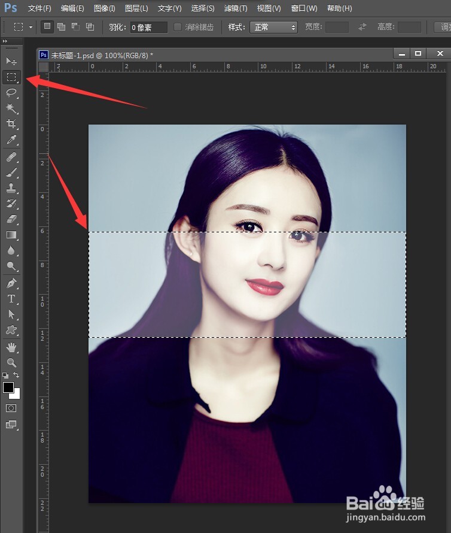Click the height (高度) input field
Image resolution: width=451 pixels, height=533 pixels.
409,27
